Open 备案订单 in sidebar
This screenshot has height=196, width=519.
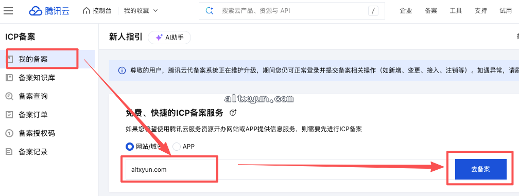[47, 115]
